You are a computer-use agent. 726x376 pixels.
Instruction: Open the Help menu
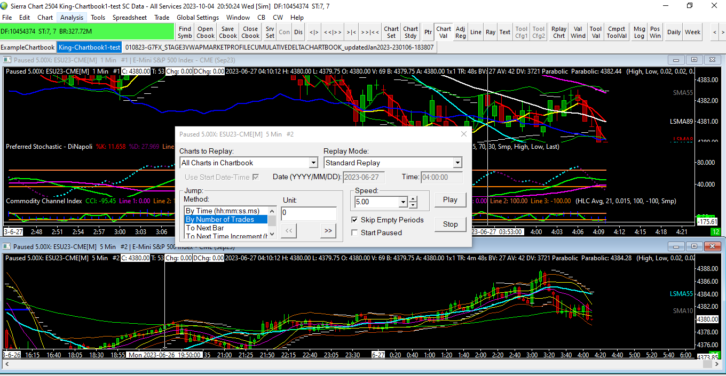coord(297,17)
